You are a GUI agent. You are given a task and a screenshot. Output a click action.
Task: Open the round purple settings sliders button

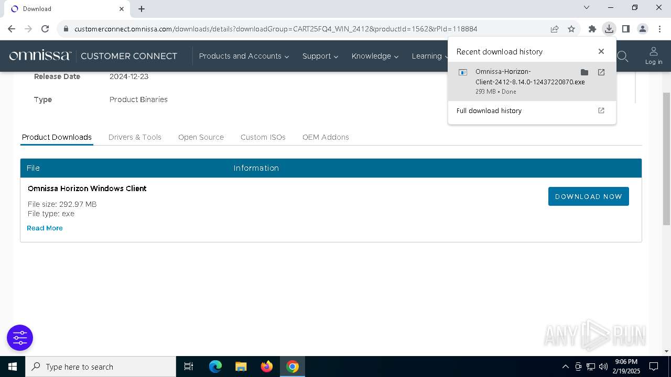pos(20,338)
